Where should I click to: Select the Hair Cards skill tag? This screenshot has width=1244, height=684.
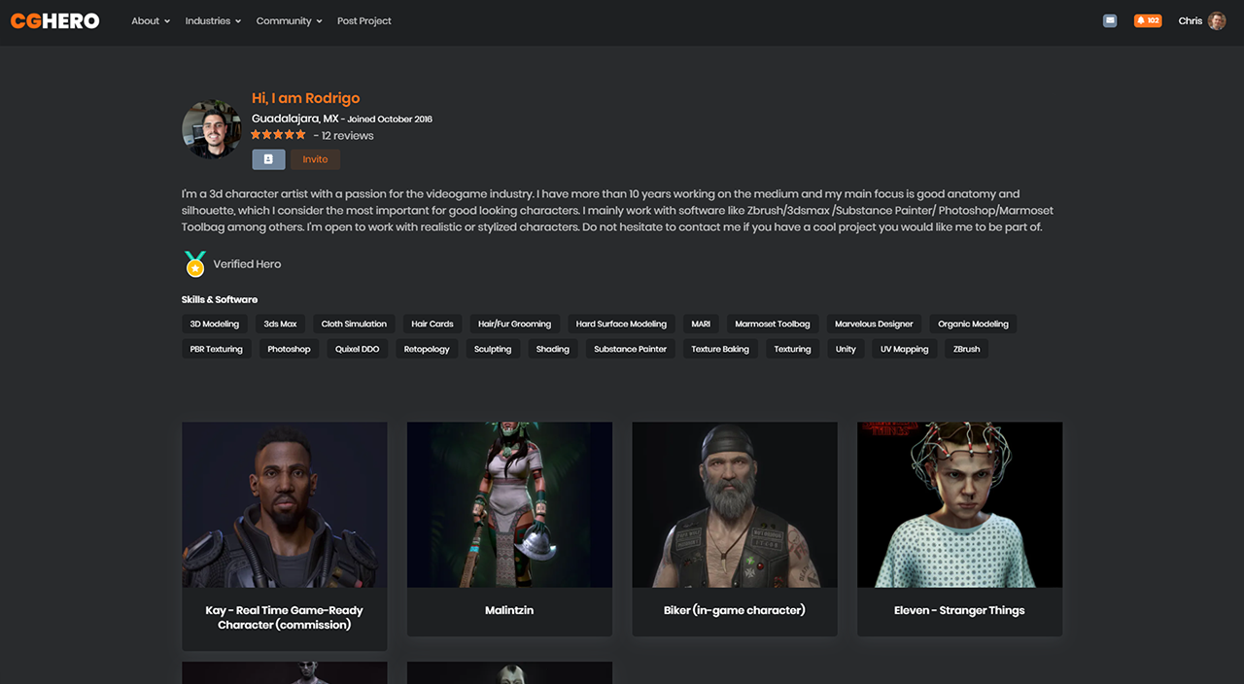click(432, 324)
